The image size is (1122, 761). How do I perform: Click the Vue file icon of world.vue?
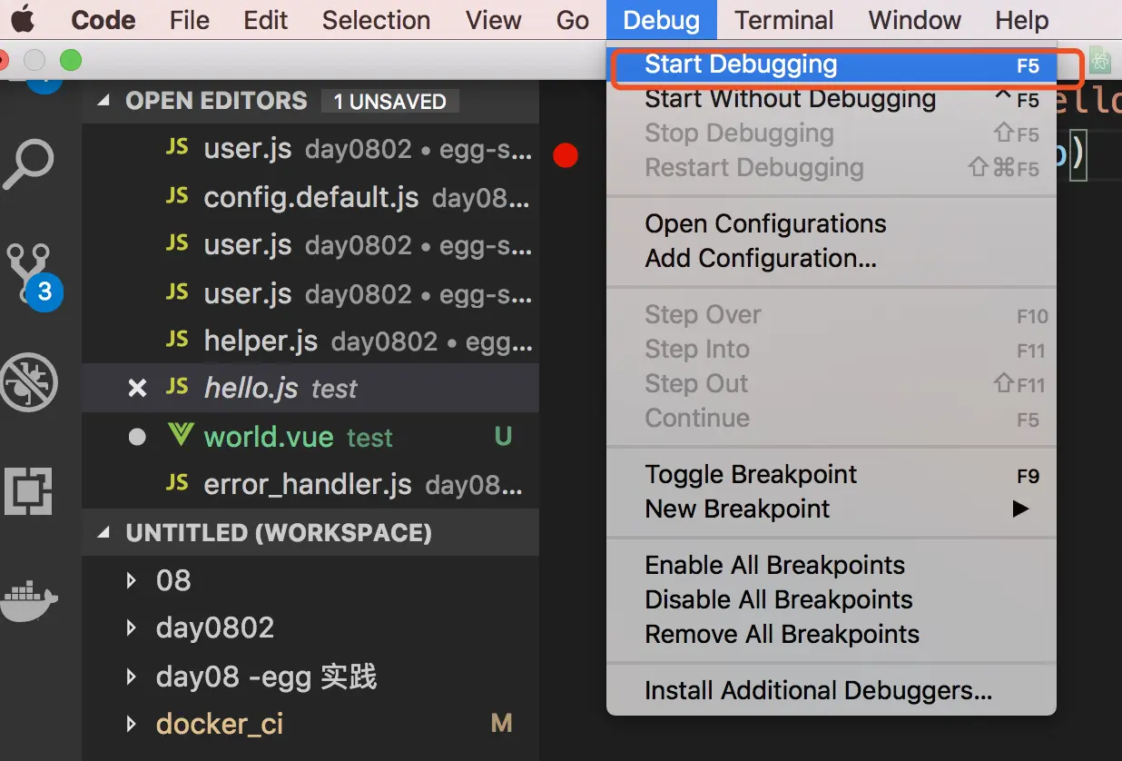click(180, 436)
